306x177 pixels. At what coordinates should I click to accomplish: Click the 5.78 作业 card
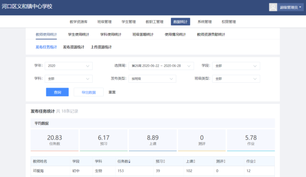(251, 140)
